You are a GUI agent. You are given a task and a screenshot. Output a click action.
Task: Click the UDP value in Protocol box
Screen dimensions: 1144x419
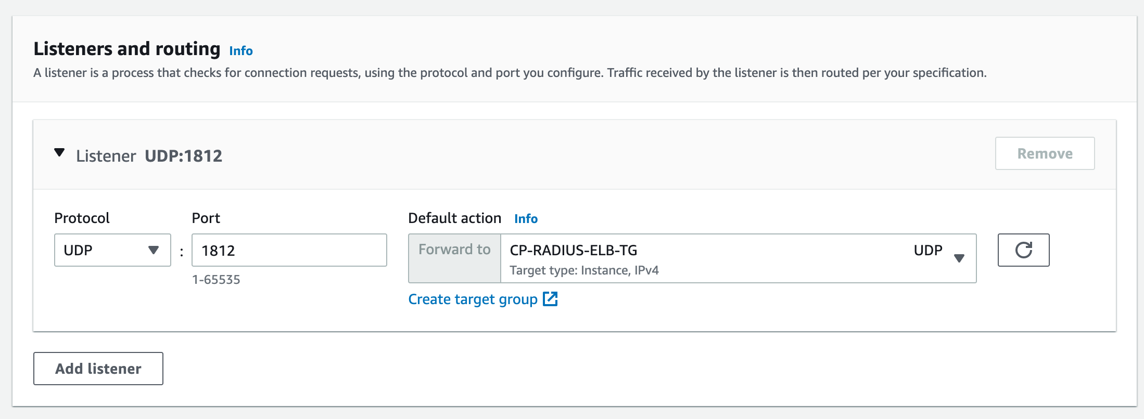[78, 251]
